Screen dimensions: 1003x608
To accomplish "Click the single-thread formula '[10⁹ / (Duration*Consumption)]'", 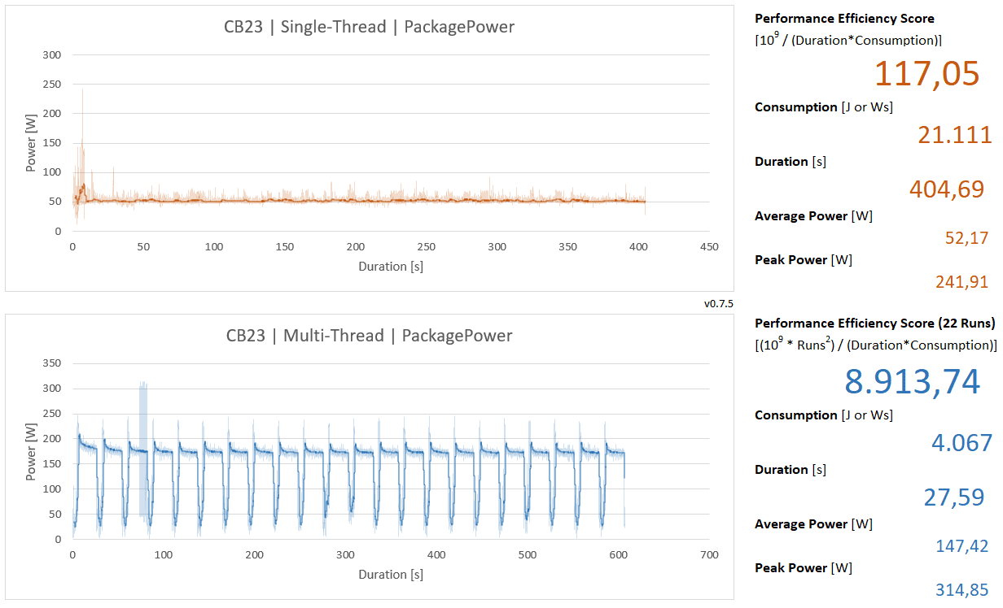I will coord(849,39).
